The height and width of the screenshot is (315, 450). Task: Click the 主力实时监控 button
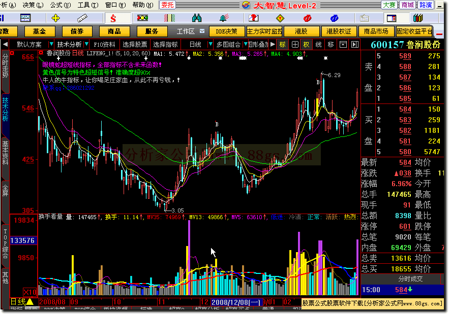pyautogui.click(x=264, y=31)
